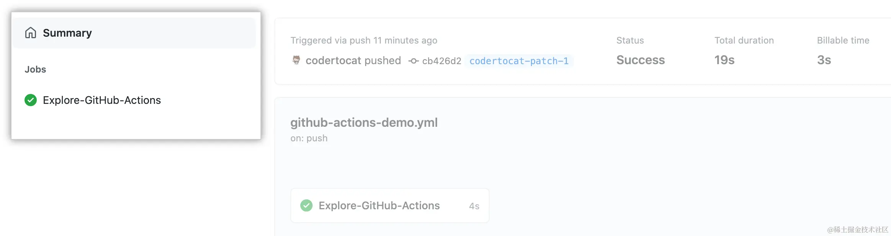Click the Success status text
The image size is (891, 236).
pos(640,60)
